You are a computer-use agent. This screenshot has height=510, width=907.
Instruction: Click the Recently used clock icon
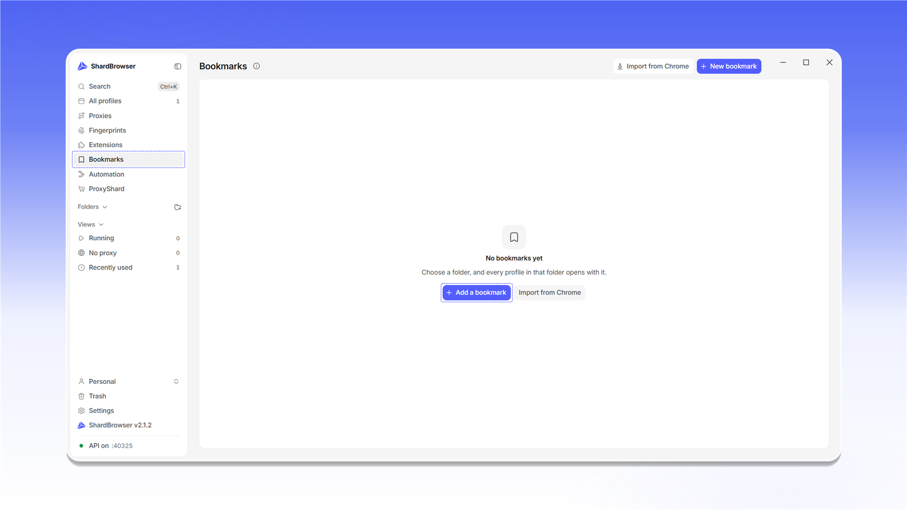81,267
